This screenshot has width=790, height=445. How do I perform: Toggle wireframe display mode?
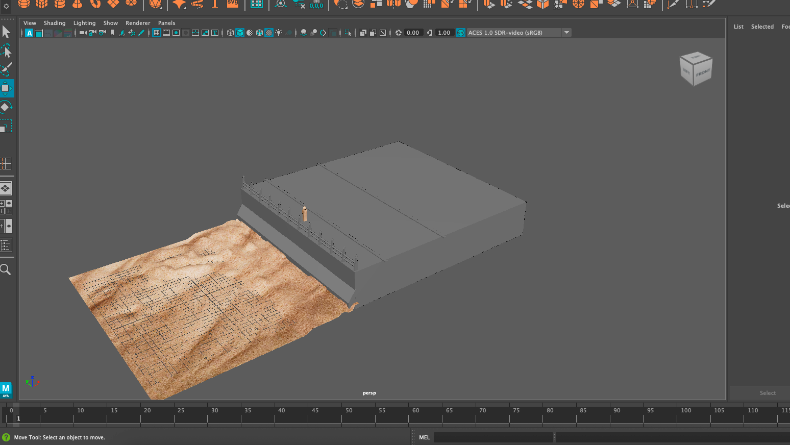230,33
